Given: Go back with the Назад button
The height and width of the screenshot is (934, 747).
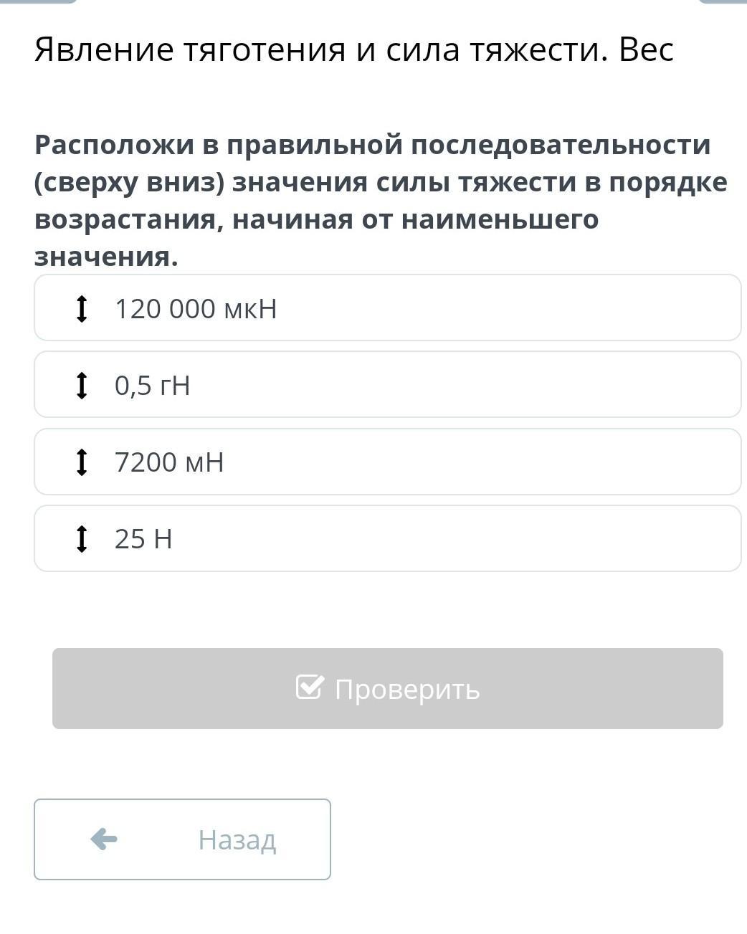Looking at the screenshot, I should 182,839.
